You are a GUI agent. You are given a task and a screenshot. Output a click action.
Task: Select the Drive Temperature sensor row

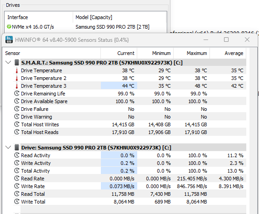tap(129, 70)
